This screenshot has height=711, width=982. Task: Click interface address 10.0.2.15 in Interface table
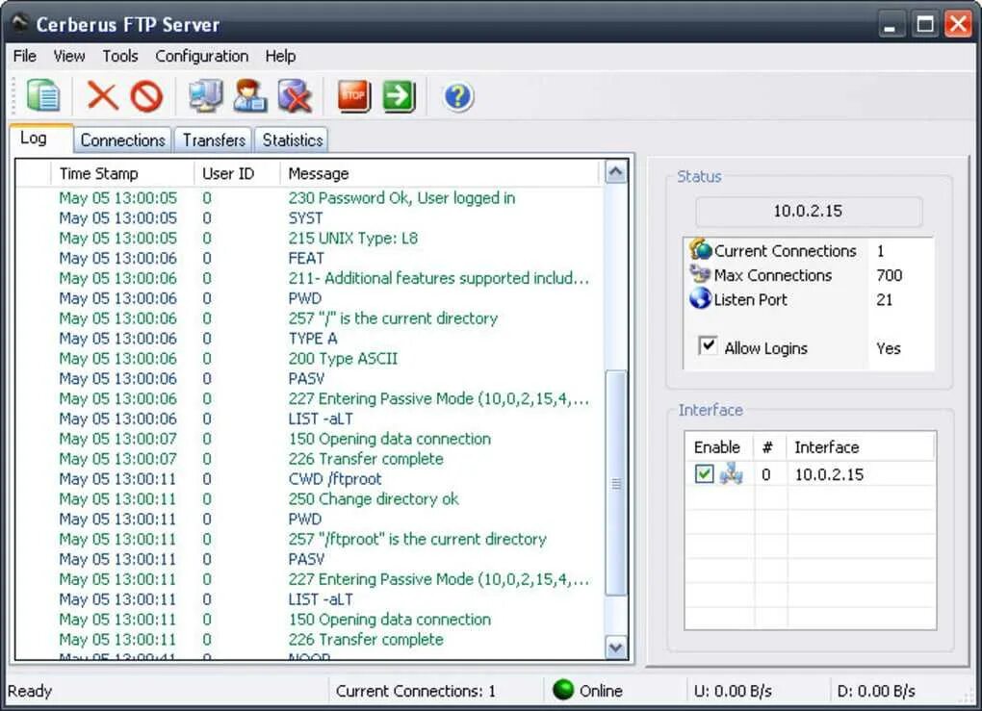[829, 474]
